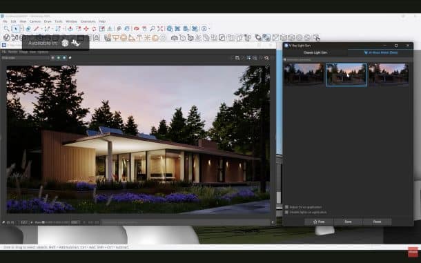Expand the Arc tool dropdown arrow
421x263 pixels.
pos(52,28)
